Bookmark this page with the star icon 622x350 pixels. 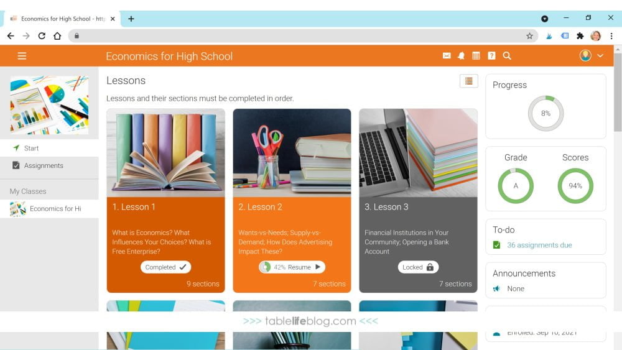[529, 36]
